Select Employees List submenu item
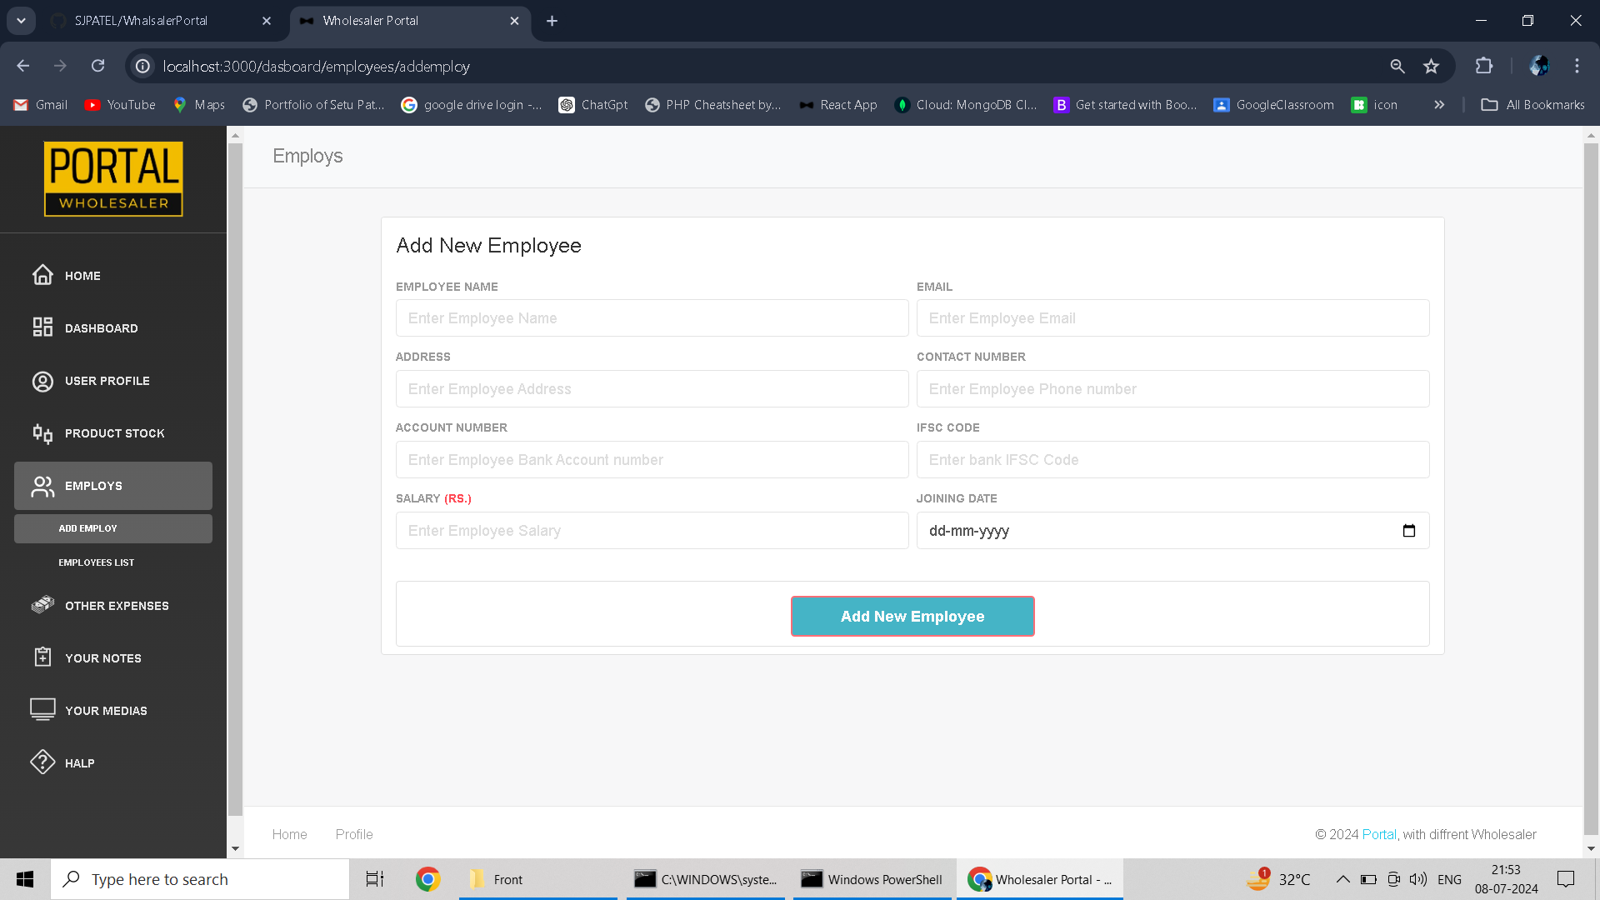This screenshot has width=1600, height=900. click(96, 562)
